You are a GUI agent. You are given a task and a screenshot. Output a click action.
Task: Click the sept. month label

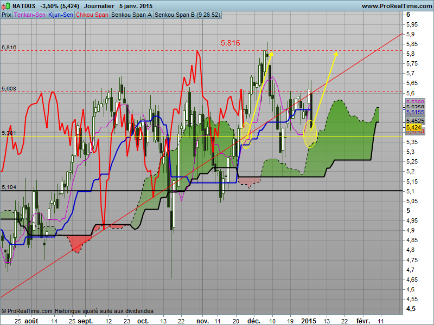click(x=85, y=321)
